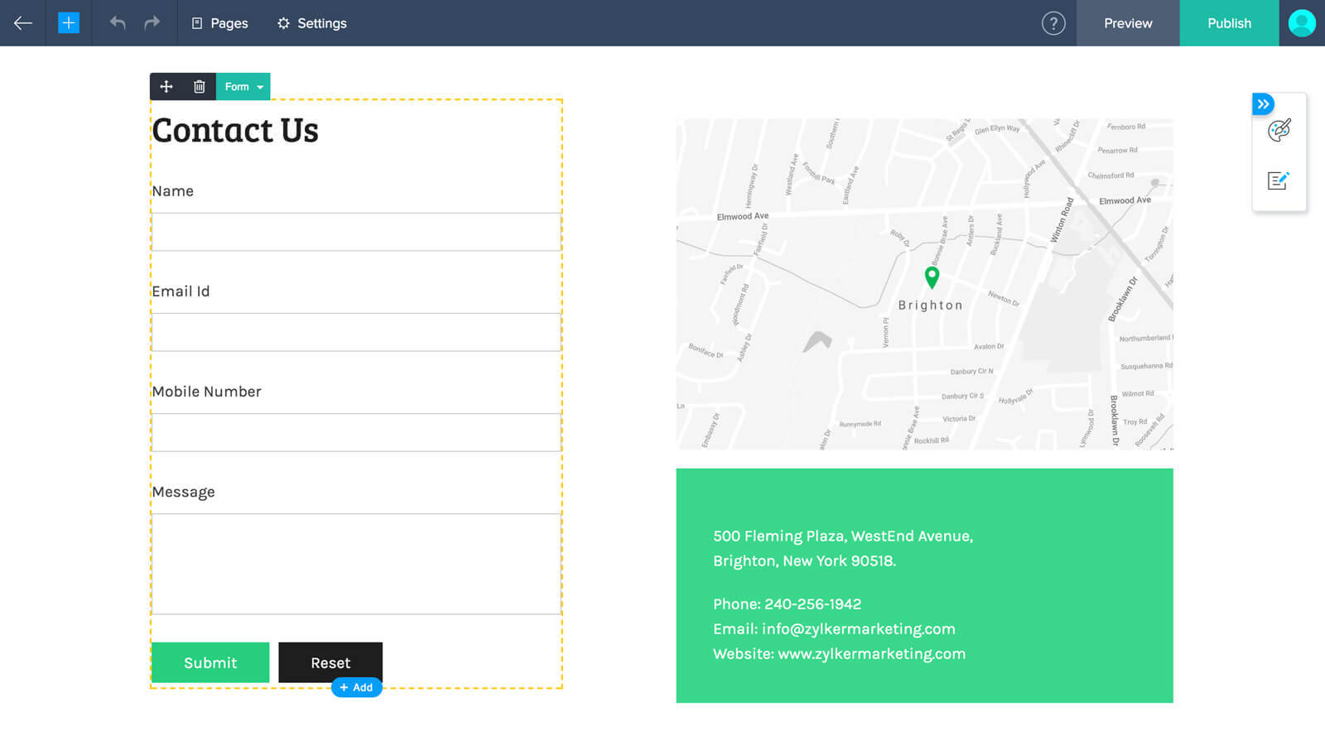Collapse the right side panel with double chevron
The width and height of the screenshot is (1325, 755).
(x=1263, y=104)
